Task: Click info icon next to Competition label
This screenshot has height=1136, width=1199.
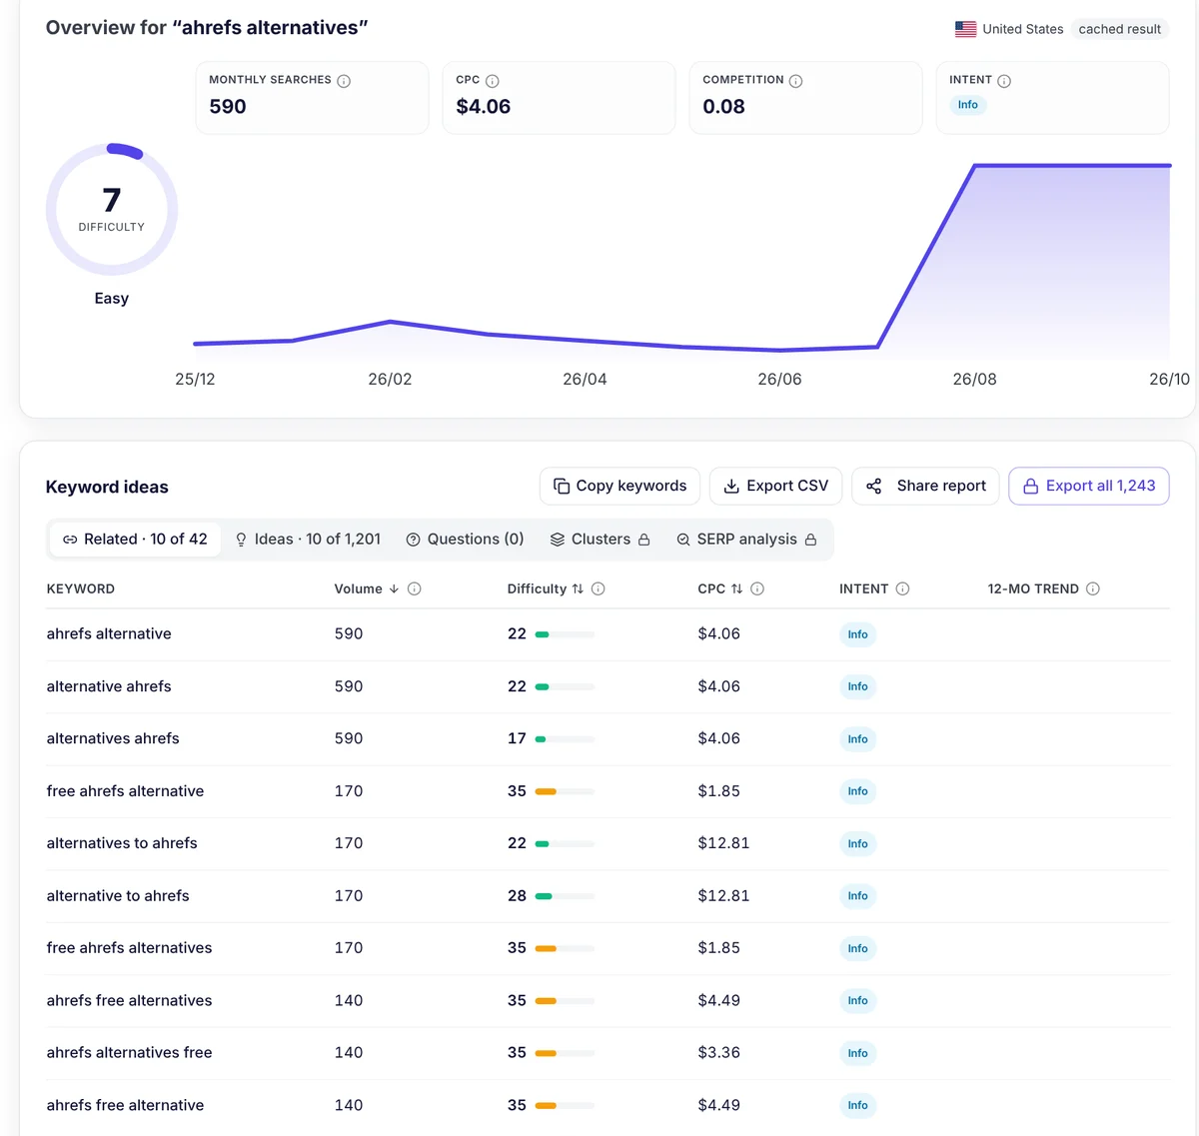Action: tap(796, 81)
